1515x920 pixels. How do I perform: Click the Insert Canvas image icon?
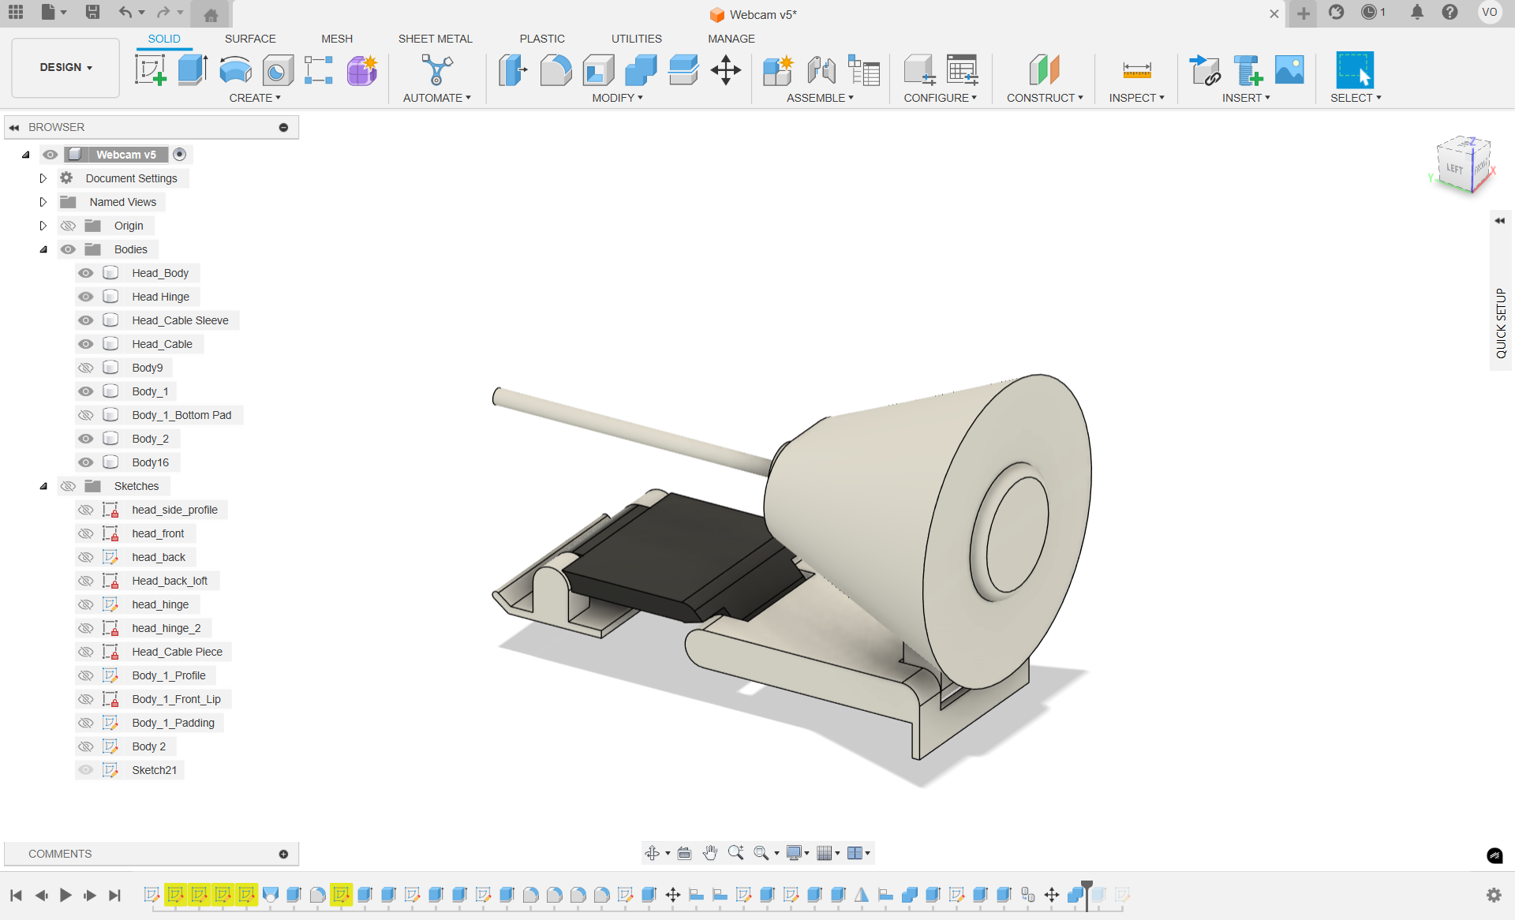[x=1289, y=70]
